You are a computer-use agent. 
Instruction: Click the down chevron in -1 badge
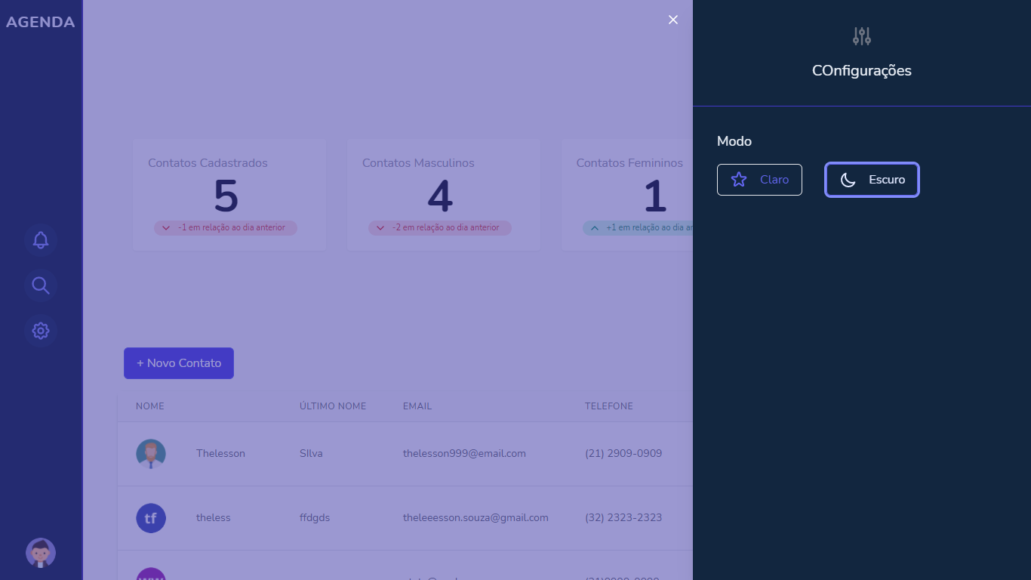[166, 228]
